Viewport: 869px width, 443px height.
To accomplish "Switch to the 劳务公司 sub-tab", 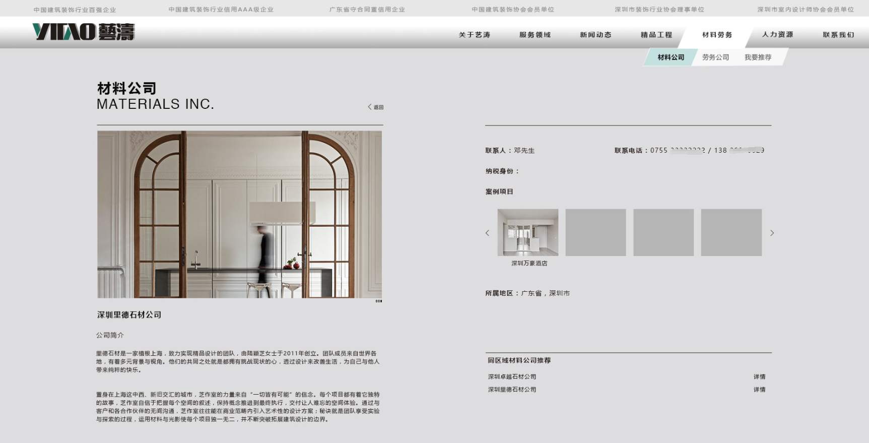I will (x=716, y=57).
